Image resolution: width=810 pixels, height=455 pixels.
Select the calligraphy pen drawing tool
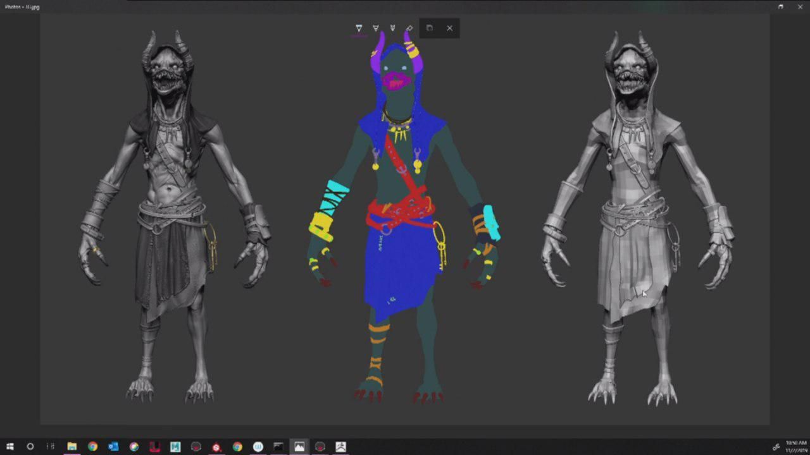tap(392, 28)
